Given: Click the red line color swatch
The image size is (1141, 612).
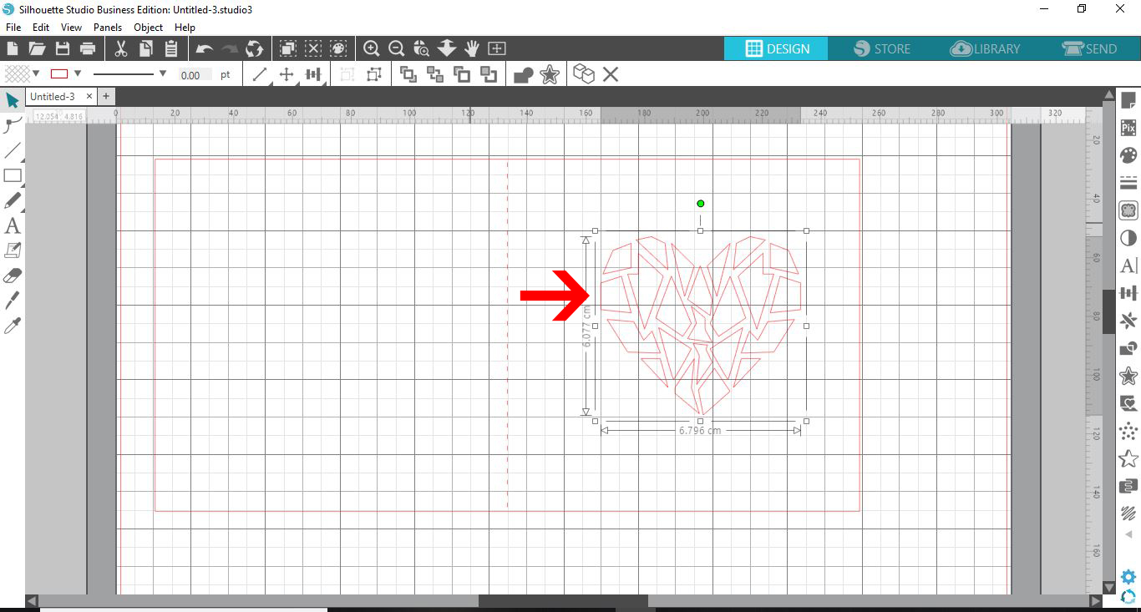Looking at the screenshot, I should click(59, 73).
